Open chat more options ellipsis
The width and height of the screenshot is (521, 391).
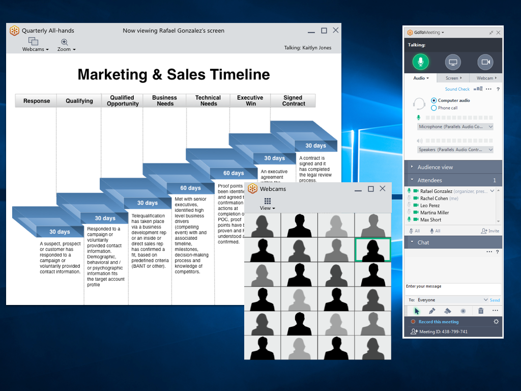tap(489, 252)
